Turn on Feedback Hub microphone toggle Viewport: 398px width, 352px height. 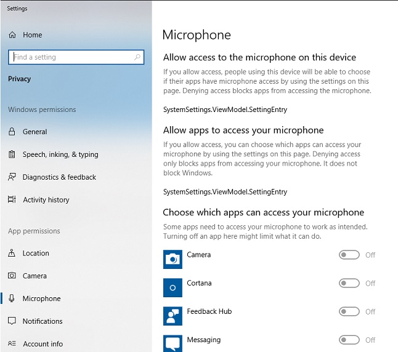pos(349,311)
